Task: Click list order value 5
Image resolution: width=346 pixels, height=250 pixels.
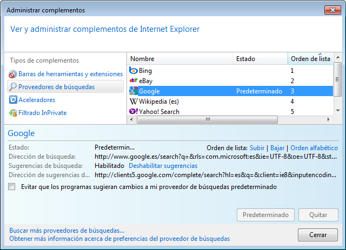Action: coord(292,111)
